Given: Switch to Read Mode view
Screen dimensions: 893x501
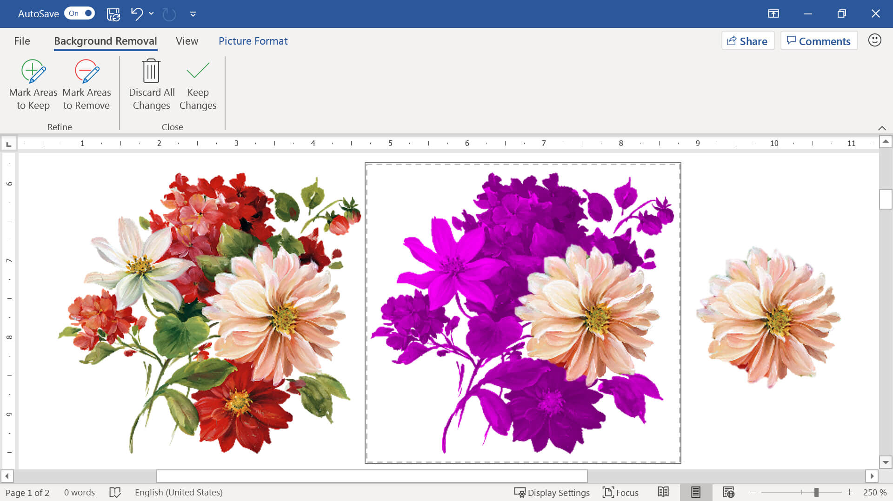Looking at the screenshot, I should (x=663, y=492).
